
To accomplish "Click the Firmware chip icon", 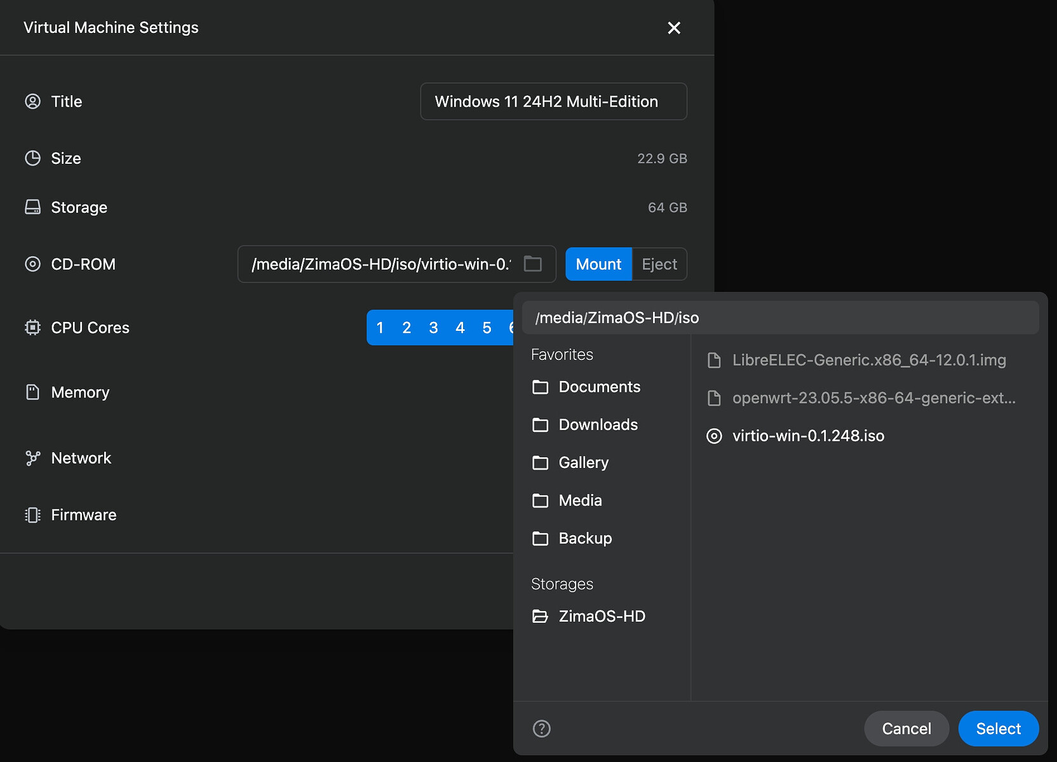I will 32,515.
